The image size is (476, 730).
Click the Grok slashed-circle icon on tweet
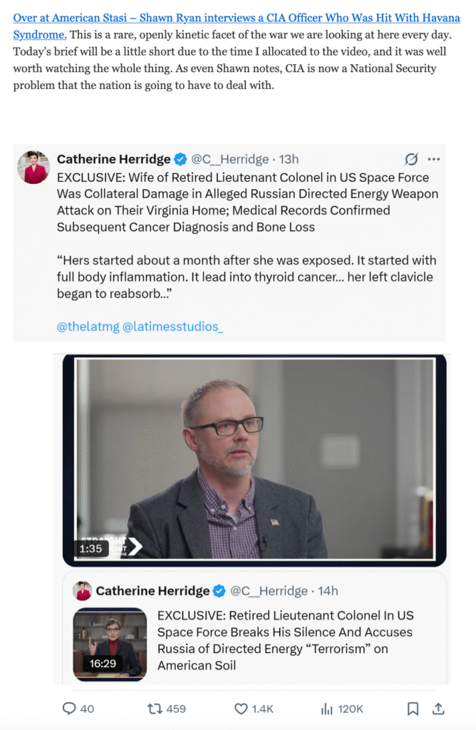[411, 159]
